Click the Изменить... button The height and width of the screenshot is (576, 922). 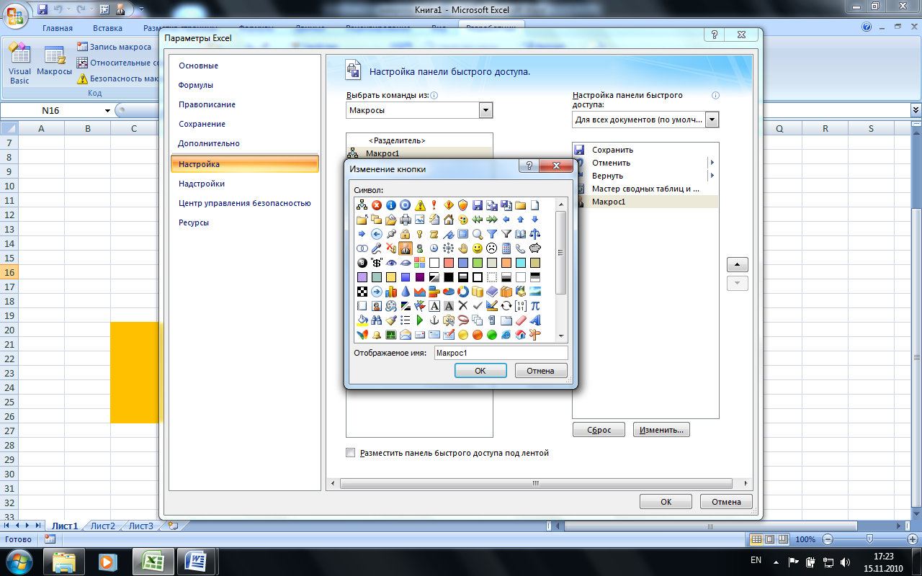click(662, 430)
